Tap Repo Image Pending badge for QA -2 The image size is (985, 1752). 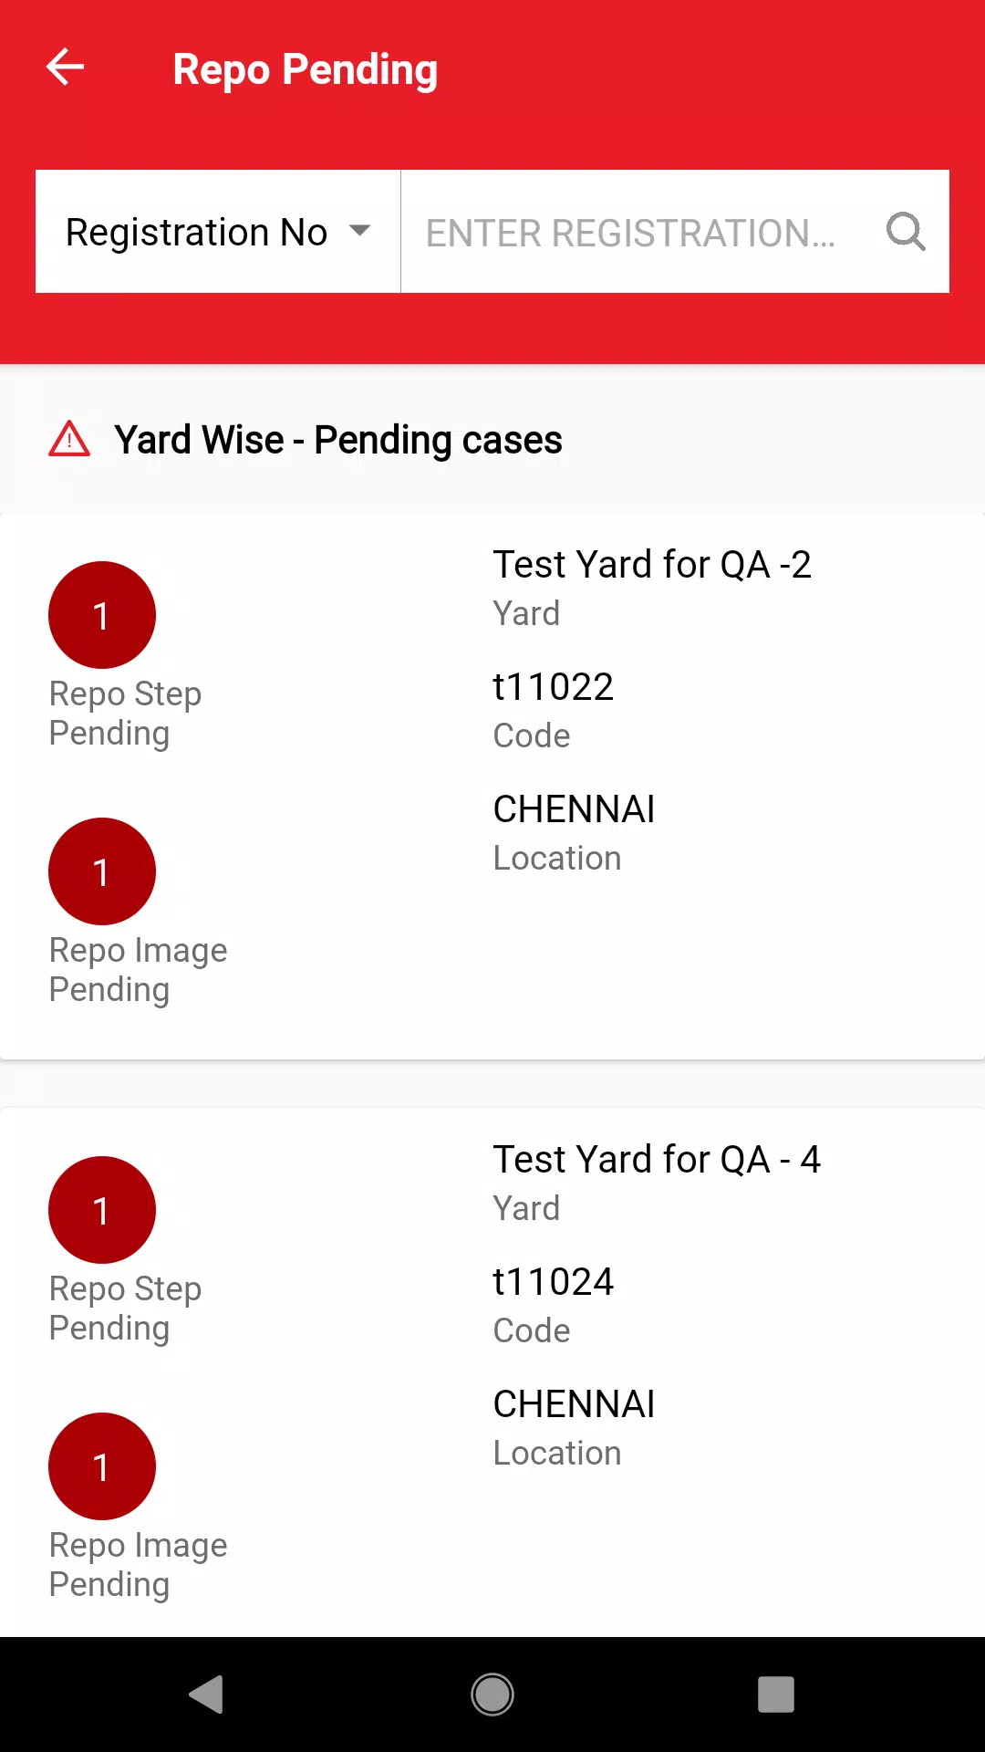(x=102, y=871)
